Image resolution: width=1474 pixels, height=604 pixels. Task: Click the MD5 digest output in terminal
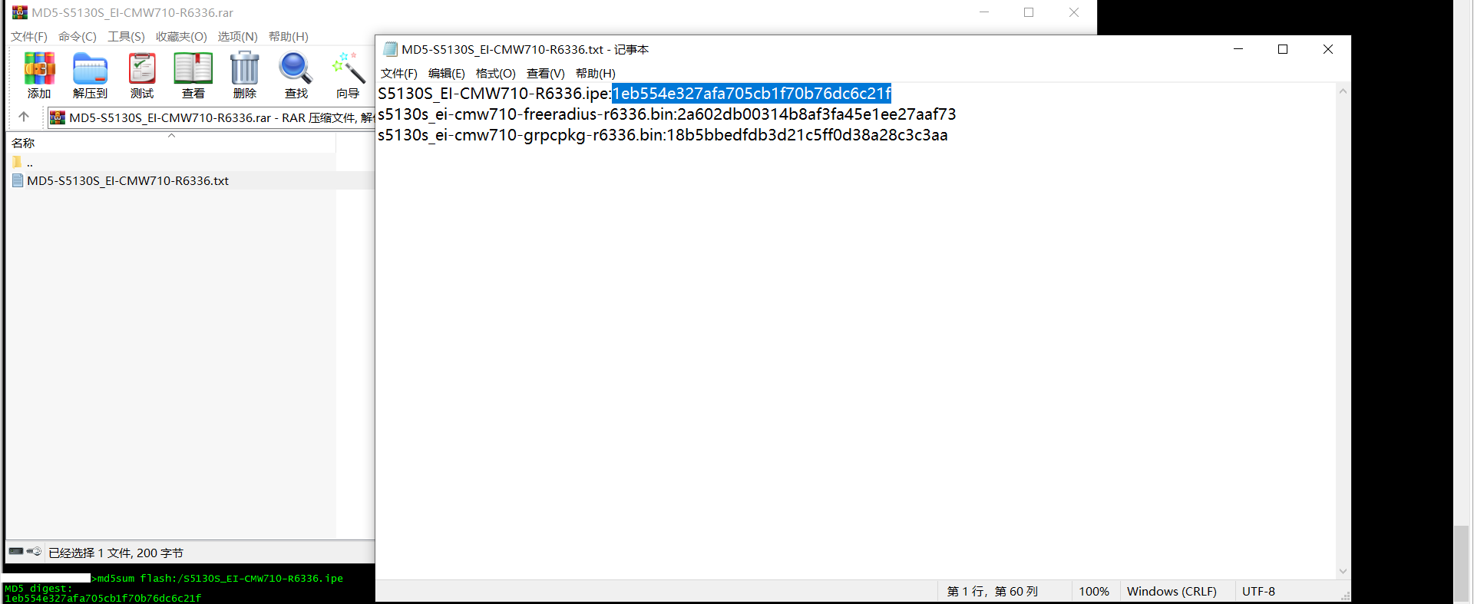click(x=103, y=598)
